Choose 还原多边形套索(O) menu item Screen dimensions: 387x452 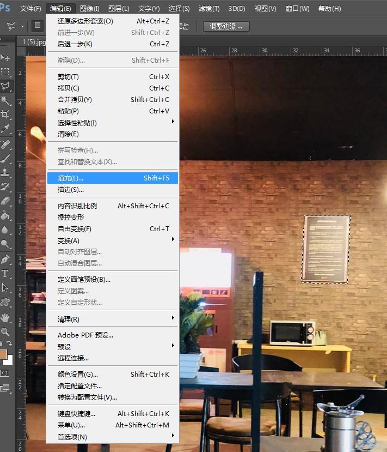pos(113,21)
